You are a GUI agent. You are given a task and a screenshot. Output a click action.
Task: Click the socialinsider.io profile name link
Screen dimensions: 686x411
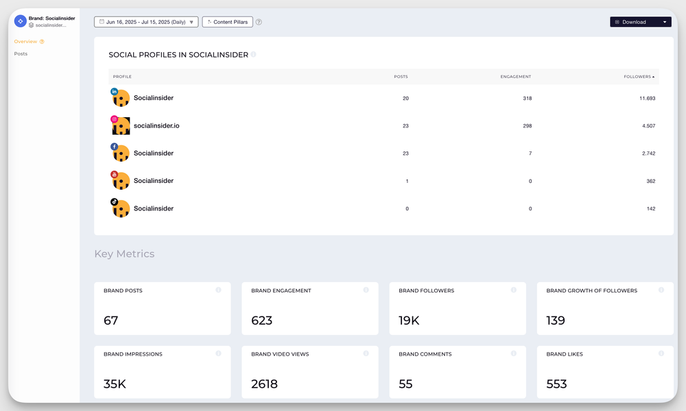coord(156,125)
